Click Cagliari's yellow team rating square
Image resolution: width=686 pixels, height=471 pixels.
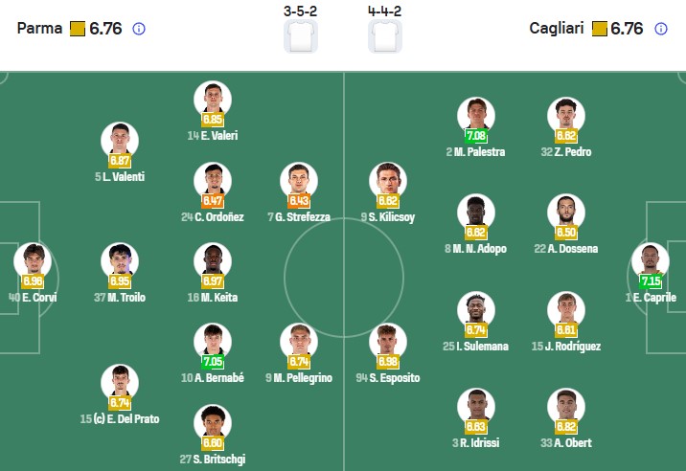[x=600, y=29]
